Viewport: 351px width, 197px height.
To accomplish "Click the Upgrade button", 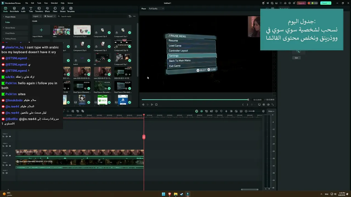I will click(301, 3).
